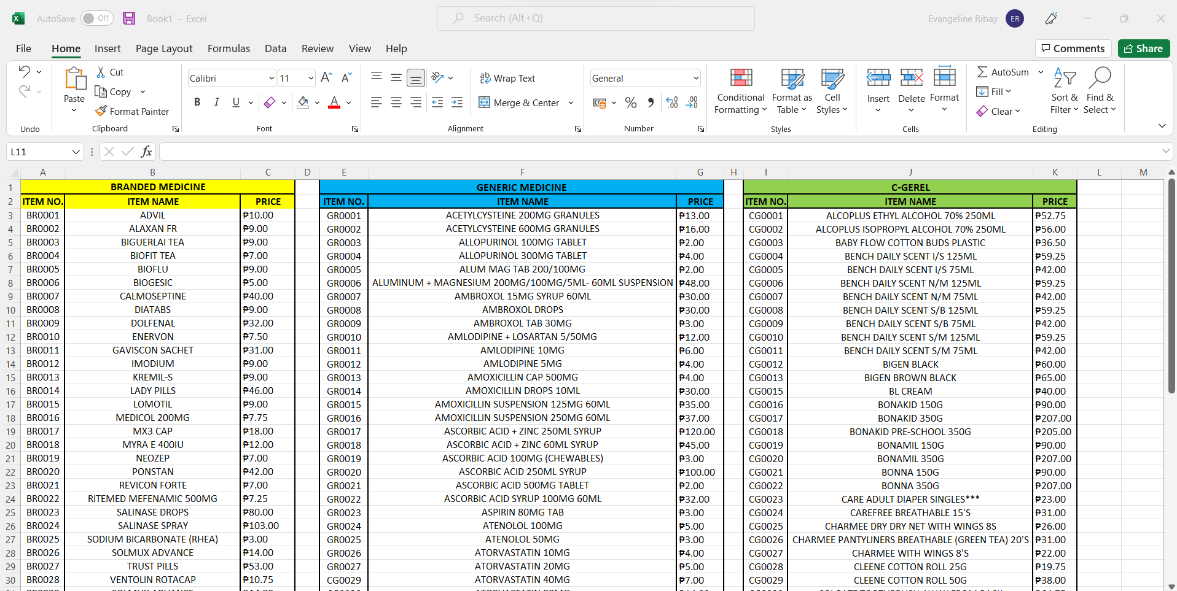Click Insert cells icon

(x=878, y=78)
